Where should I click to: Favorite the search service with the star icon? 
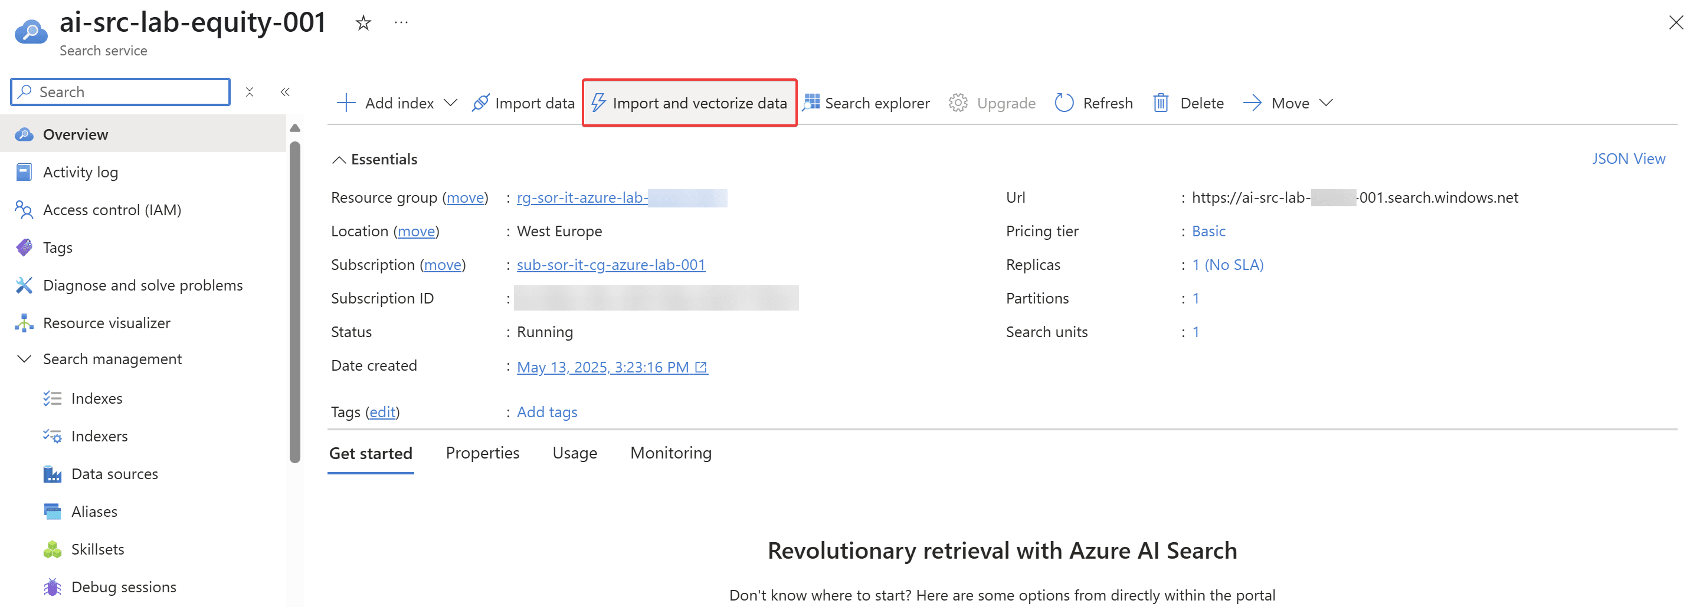click(x=363, y=24)
